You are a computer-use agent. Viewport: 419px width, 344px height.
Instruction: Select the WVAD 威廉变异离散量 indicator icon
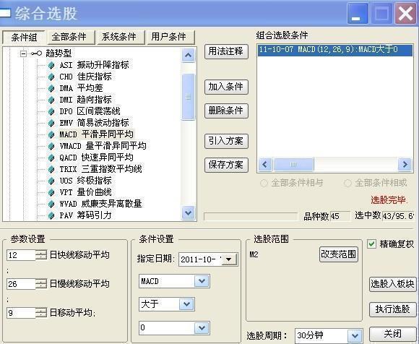[x=51, y=204]
